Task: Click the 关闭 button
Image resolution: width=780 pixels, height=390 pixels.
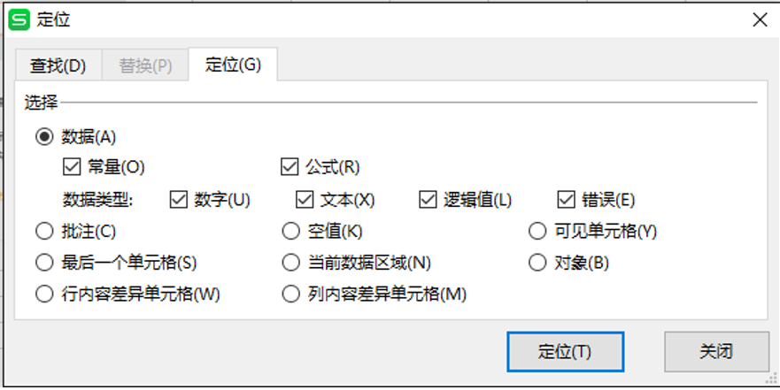Action: (x=716, y=352)
